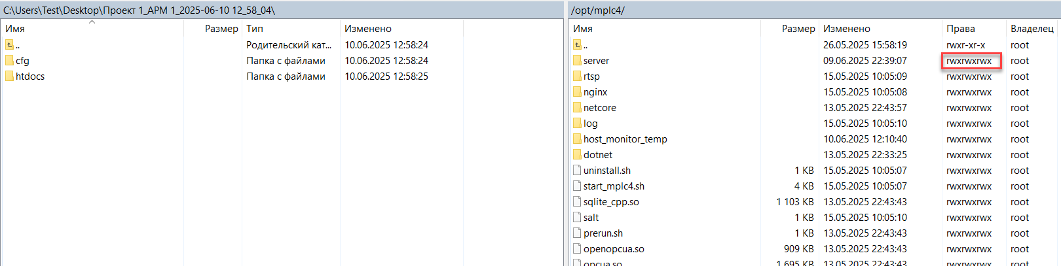Viewport: 1061px width, 266px height.
Task: Click the date 10.06.2025 12:58:25 of htdocs
Action: [386, 76]
